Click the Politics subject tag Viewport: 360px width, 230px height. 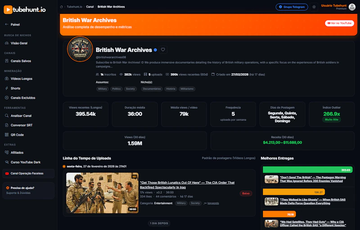click(117, 89)
